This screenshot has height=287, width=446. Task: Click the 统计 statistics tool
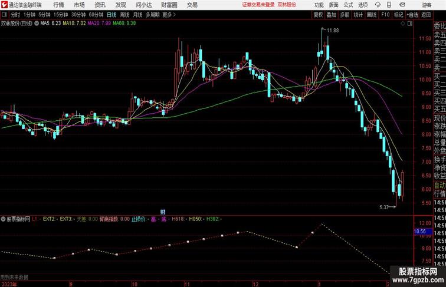[358, 15]
